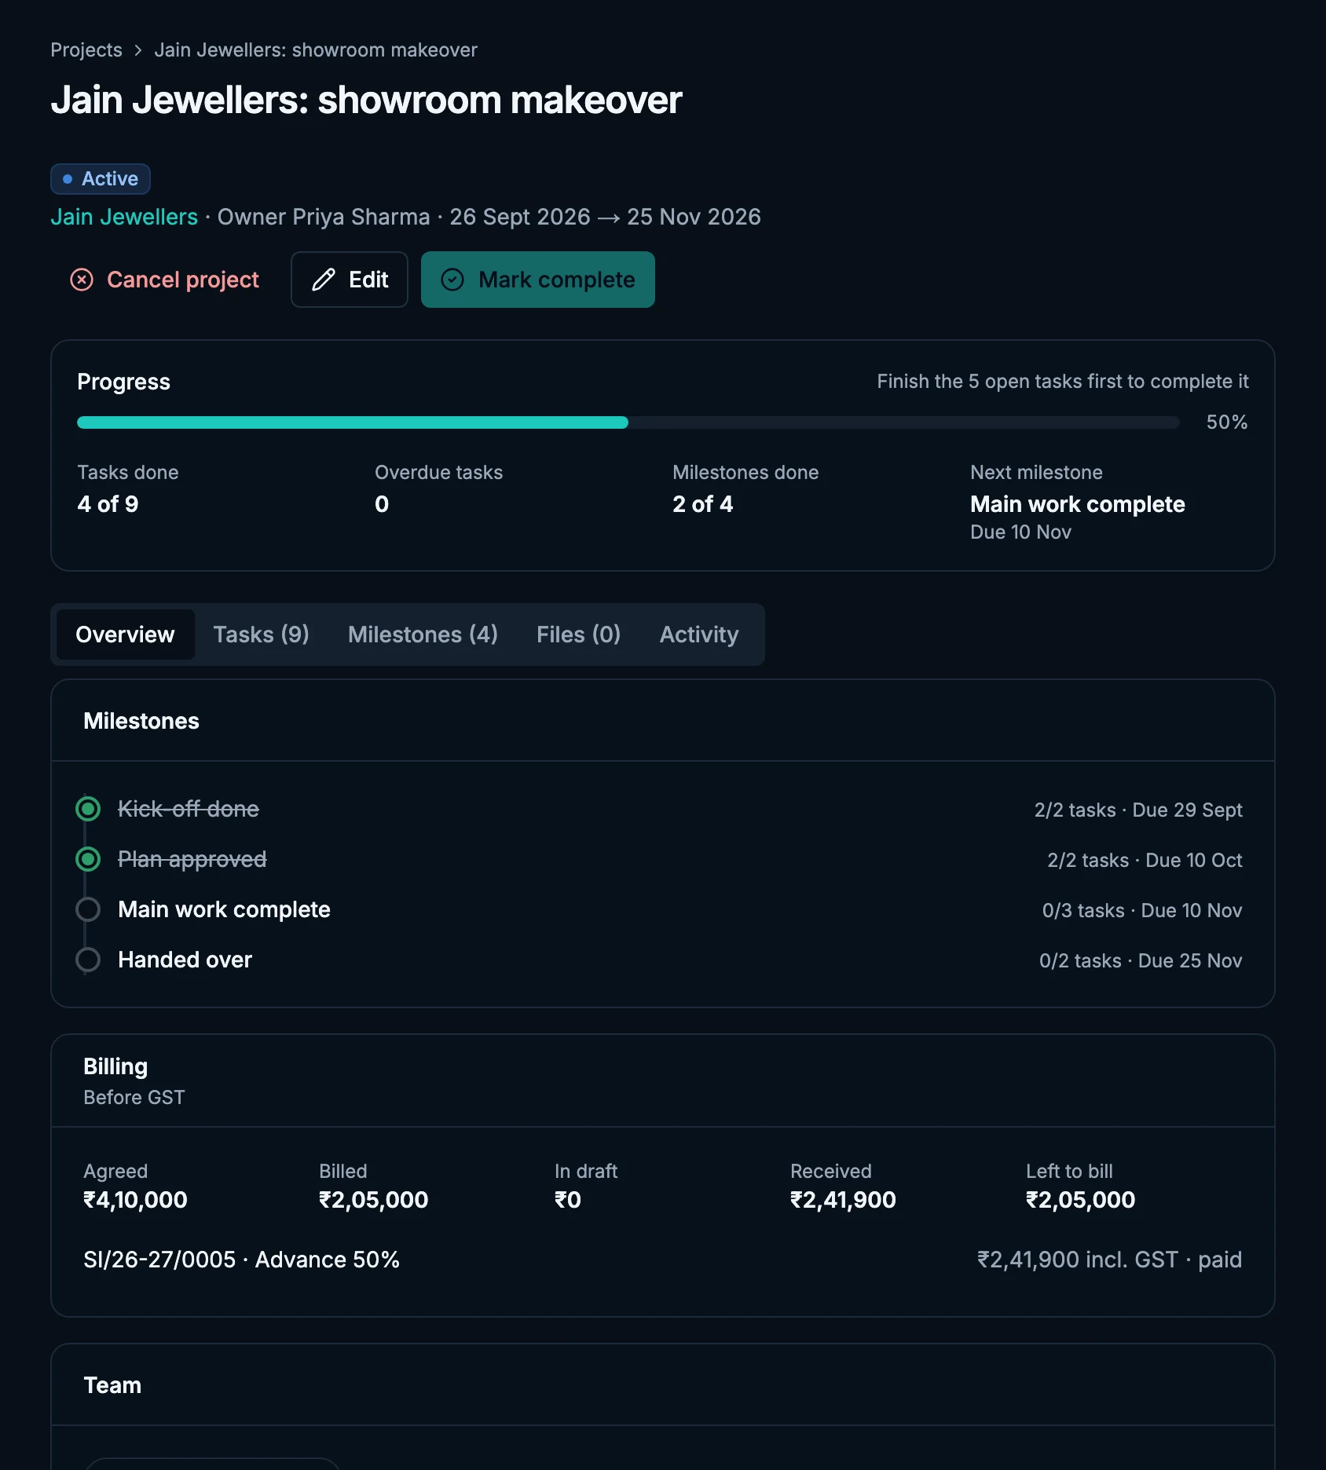Click the invoice SI/26-27/0005 · Advance 50%
Screen dimensions: 1326x1470
241,1260
